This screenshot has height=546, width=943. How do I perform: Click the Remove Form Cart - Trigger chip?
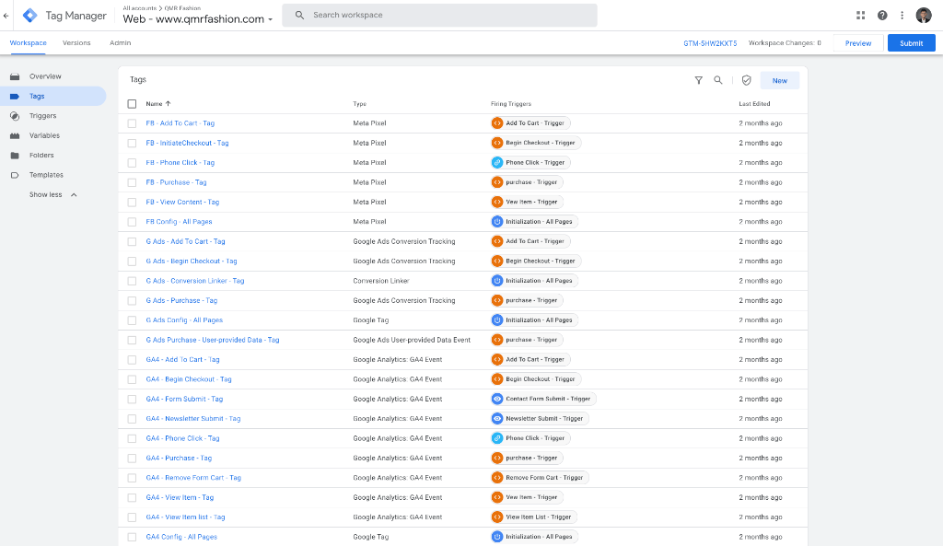(540, 478)
